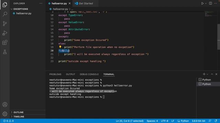Expand the TIMELINE section

[19, 117]
